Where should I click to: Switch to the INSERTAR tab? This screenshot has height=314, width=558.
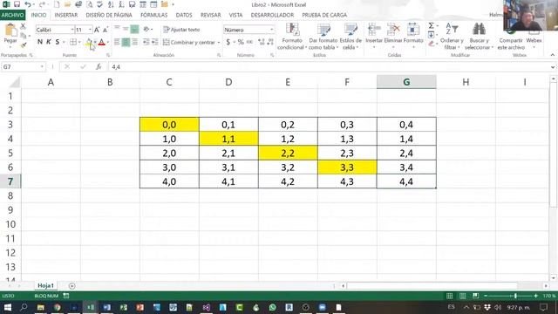(66, 15)
